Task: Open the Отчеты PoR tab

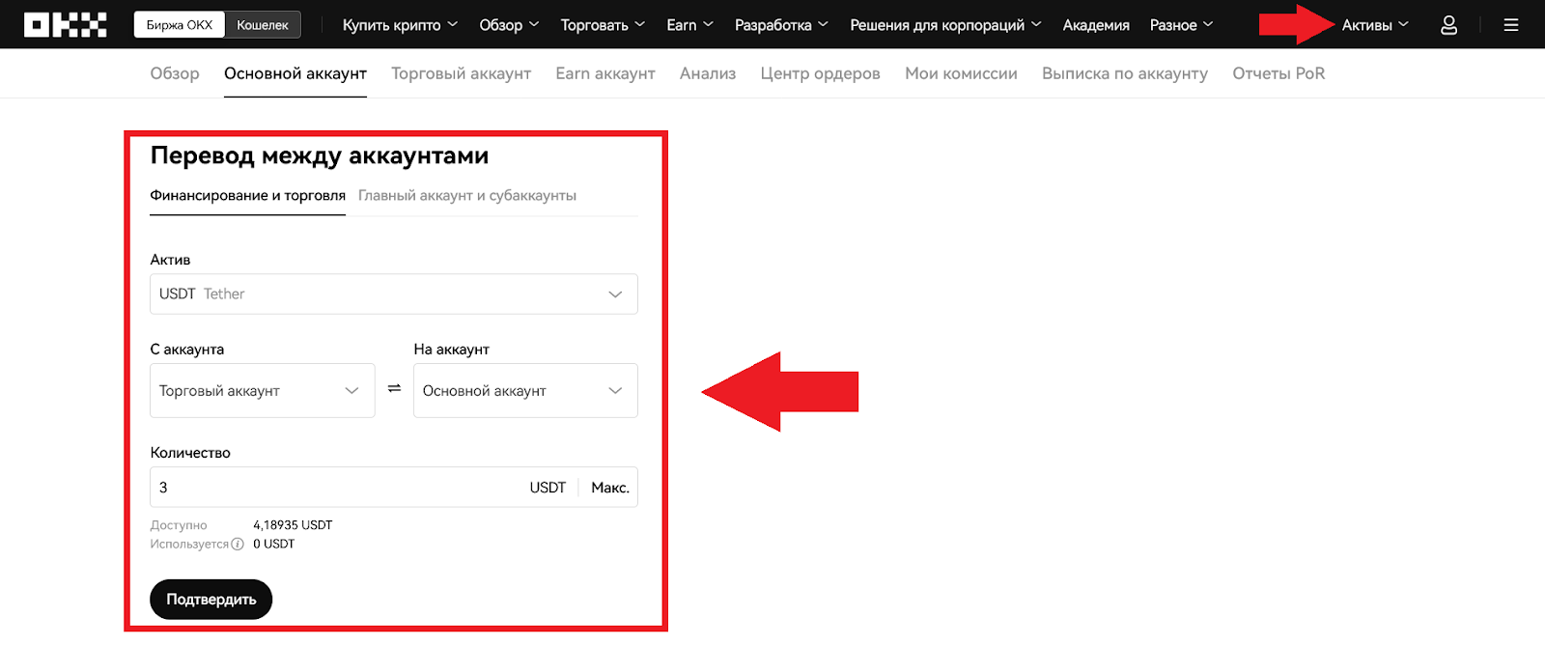Action: pyautogui.click(x=1278, y=73)
